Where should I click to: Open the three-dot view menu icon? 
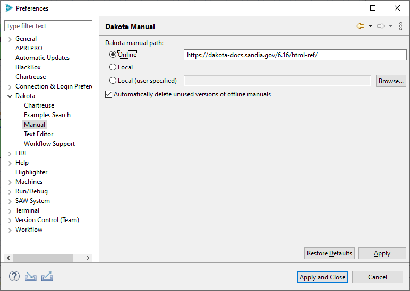click(x=400, y=26)
